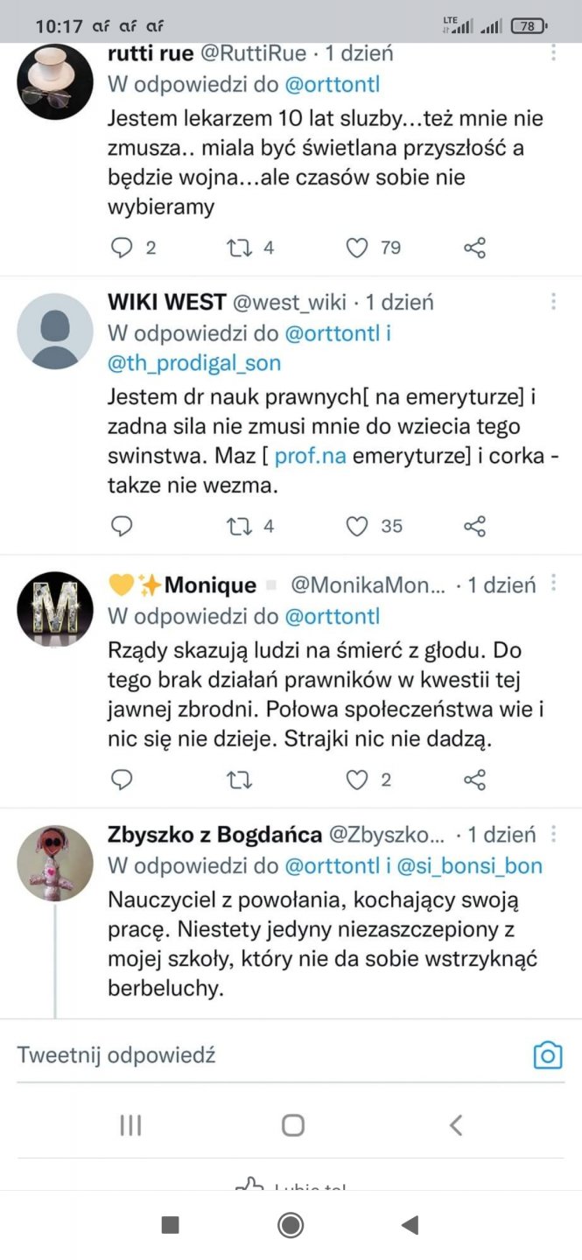Open the camera to attach photo

coord(548,1055)
